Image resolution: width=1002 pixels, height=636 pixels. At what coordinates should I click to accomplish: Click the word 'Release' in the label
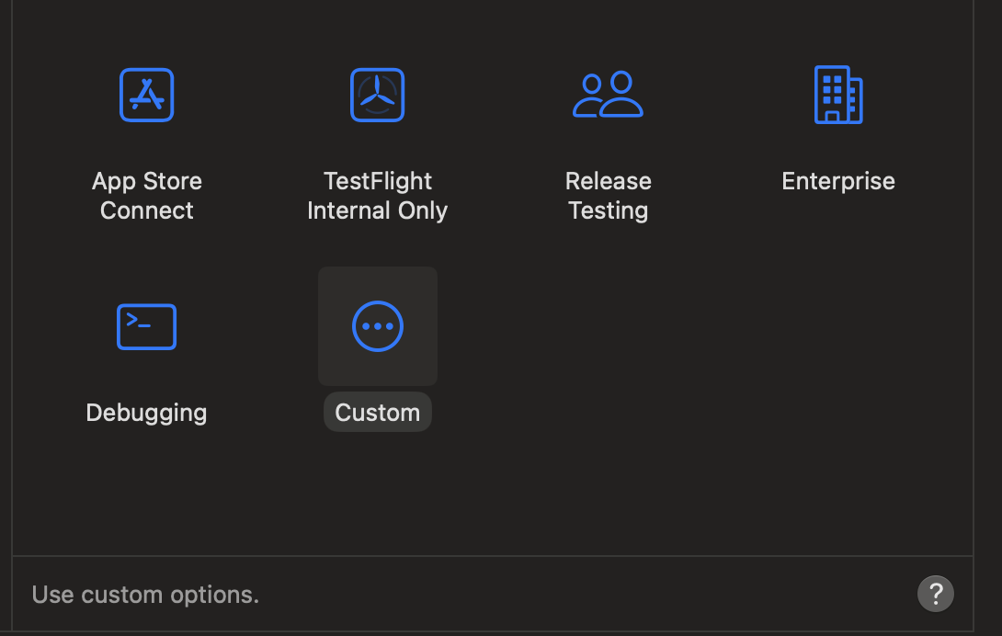coord(608,181)
